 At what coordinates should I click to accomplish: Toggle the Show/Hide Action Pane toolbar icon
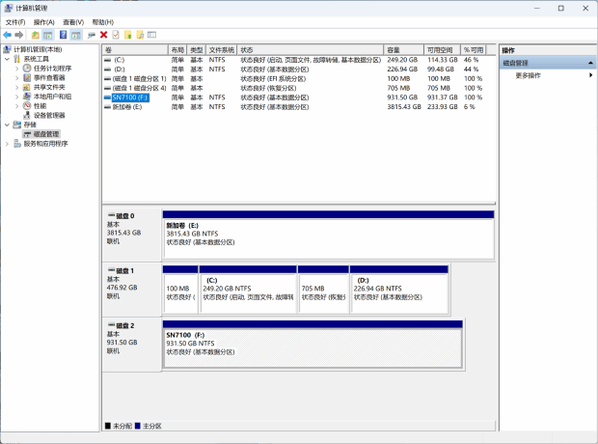76,35
